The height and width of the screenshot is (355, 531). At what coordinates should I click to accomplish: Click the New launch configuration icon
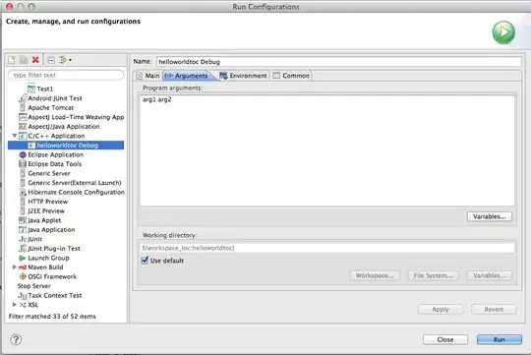click(x=12, y=60)
